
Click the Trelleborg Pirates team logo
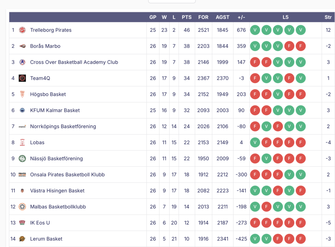coord(22,30)
